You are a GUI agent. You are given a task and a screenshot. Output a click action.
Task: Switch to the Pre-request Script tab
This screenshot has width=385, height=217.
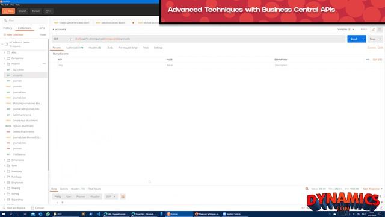point(128,48)
